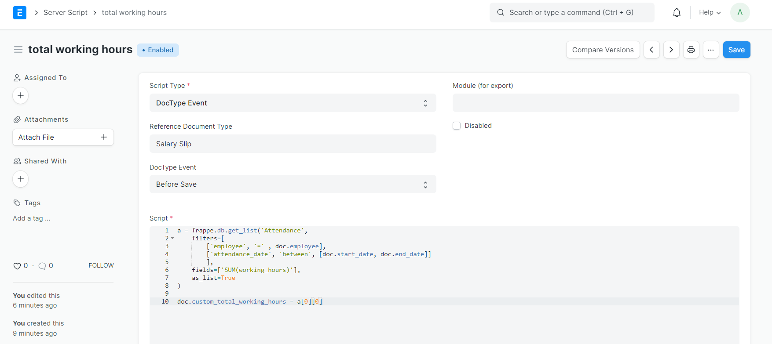772x344 pixels.
Task: Click 'You created this' timeline entry
Action: tap(38, 323)
